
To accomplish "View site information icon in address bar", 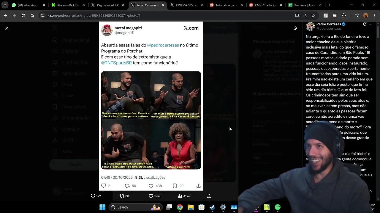I will tap(43, 16).
